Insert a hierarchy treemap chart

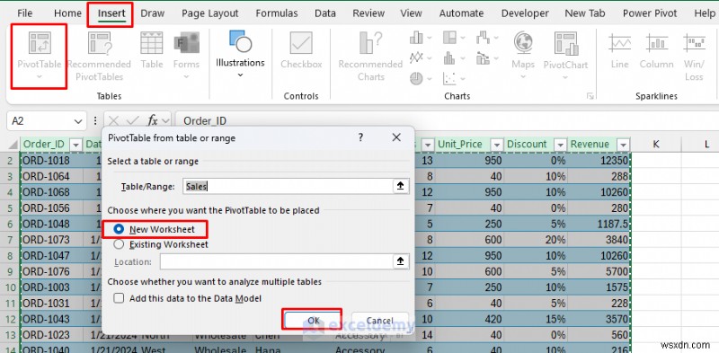[449, 37]
